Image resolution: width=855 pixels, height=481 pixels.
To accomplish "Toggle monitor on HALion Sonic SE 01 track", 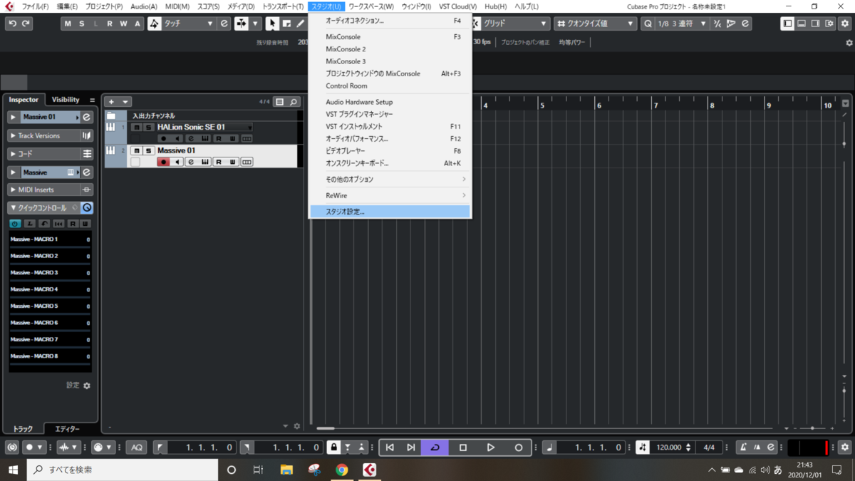I will tap(177, 138).
